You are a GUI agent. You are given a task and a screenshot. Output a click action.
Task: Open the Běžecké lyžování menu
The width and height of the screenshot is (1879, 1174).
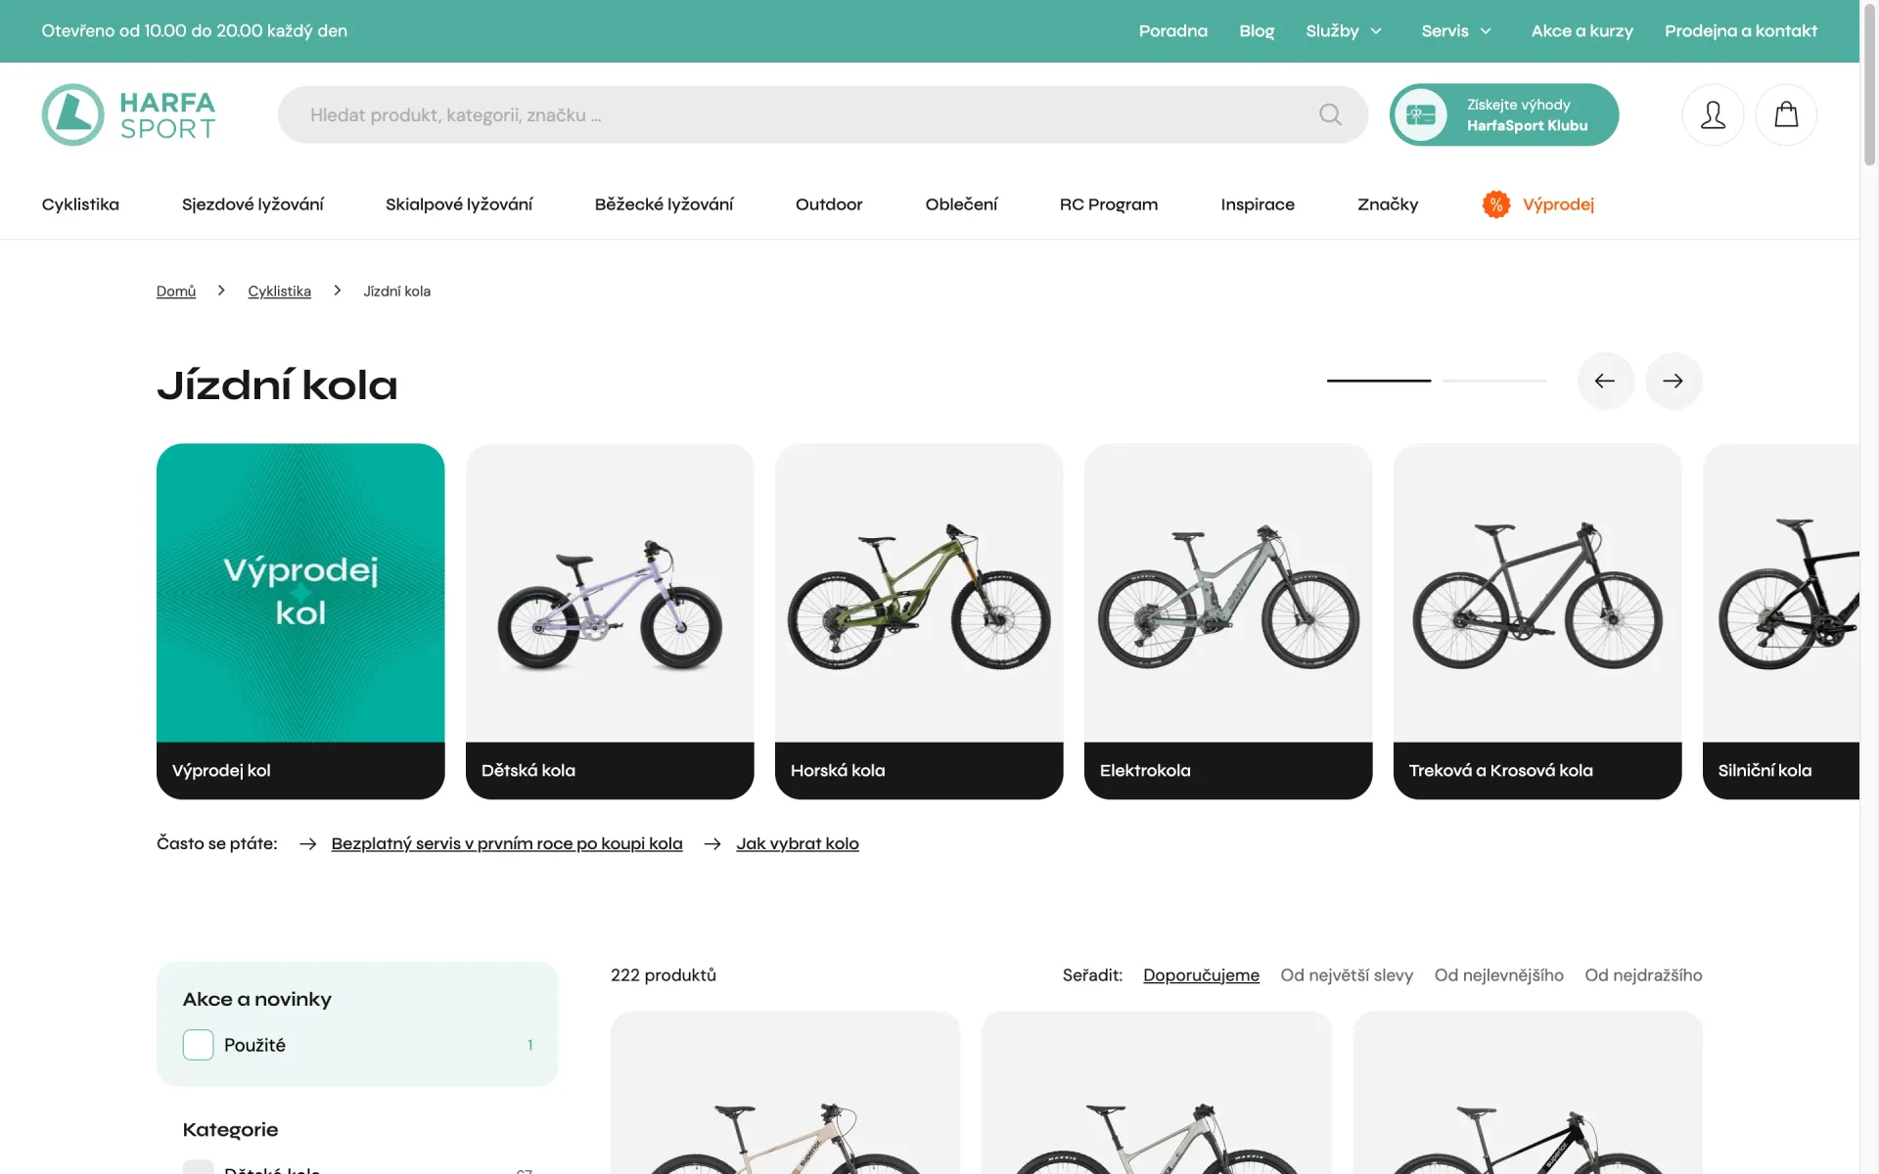[664, 203]
